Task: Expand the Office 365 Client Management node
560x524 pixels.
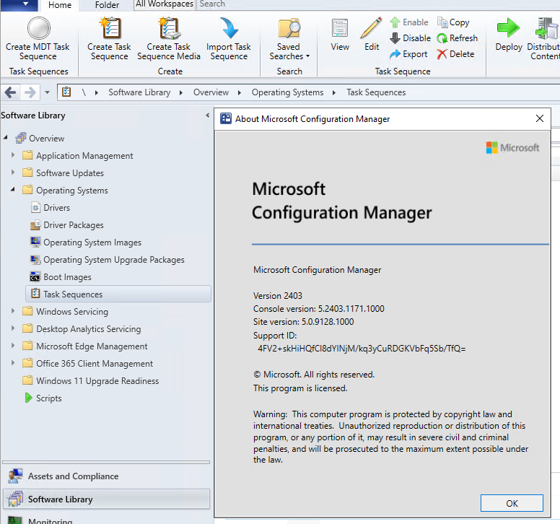Action: [x=13, y=362]
